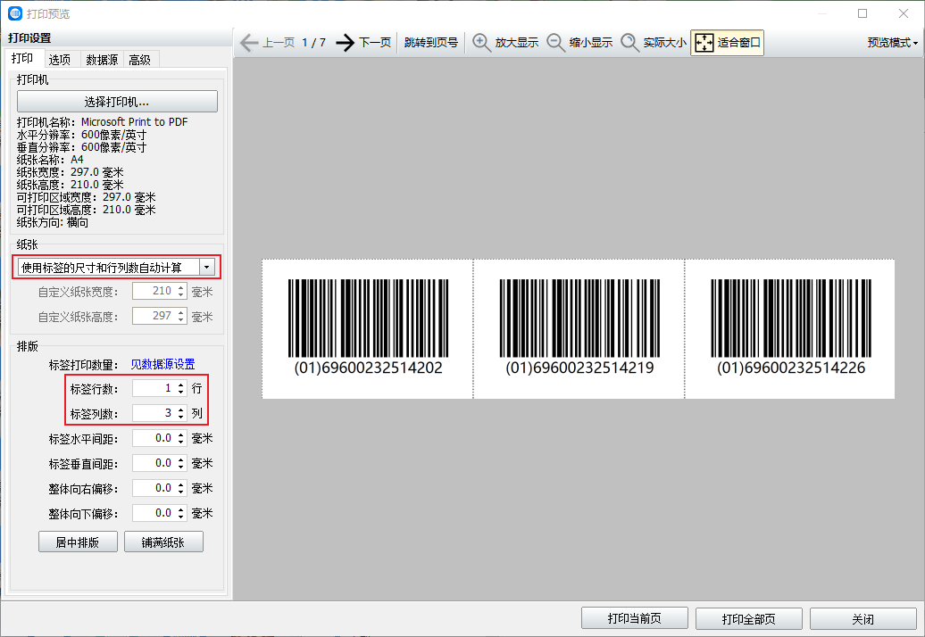The height and width of the screenshot is (637, 925).
Task: Decrease 标签水平间距 horizontal spacing
Action: click(x=181, y=443)
